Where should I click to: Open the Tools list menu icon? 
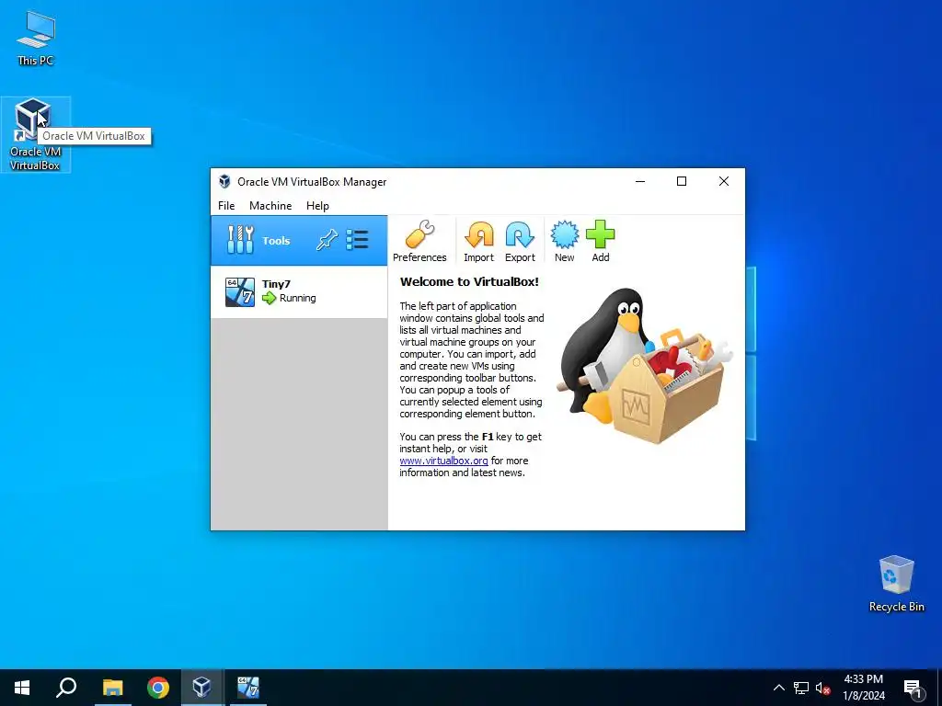click(358, 240)
